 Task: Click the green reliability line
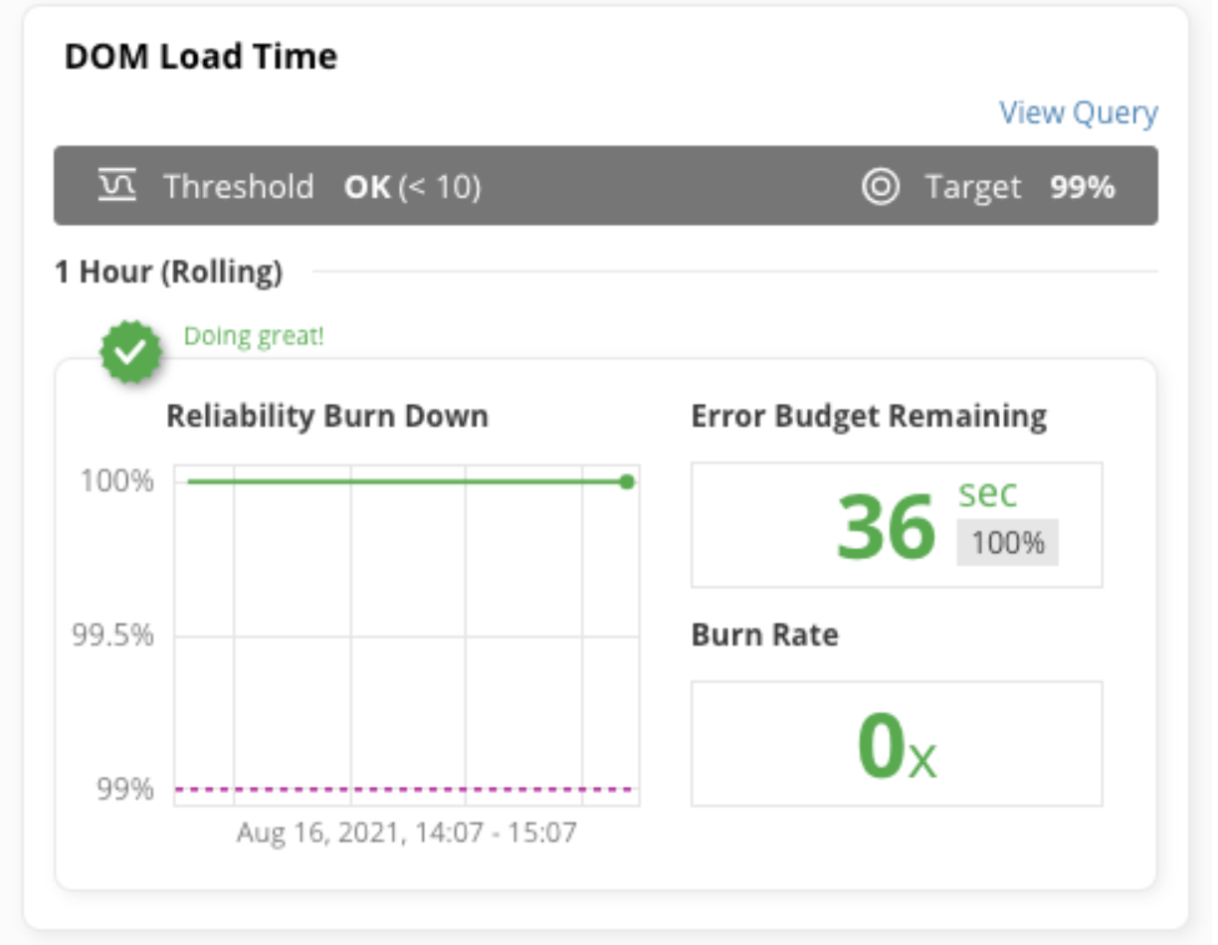click(406, 481)
